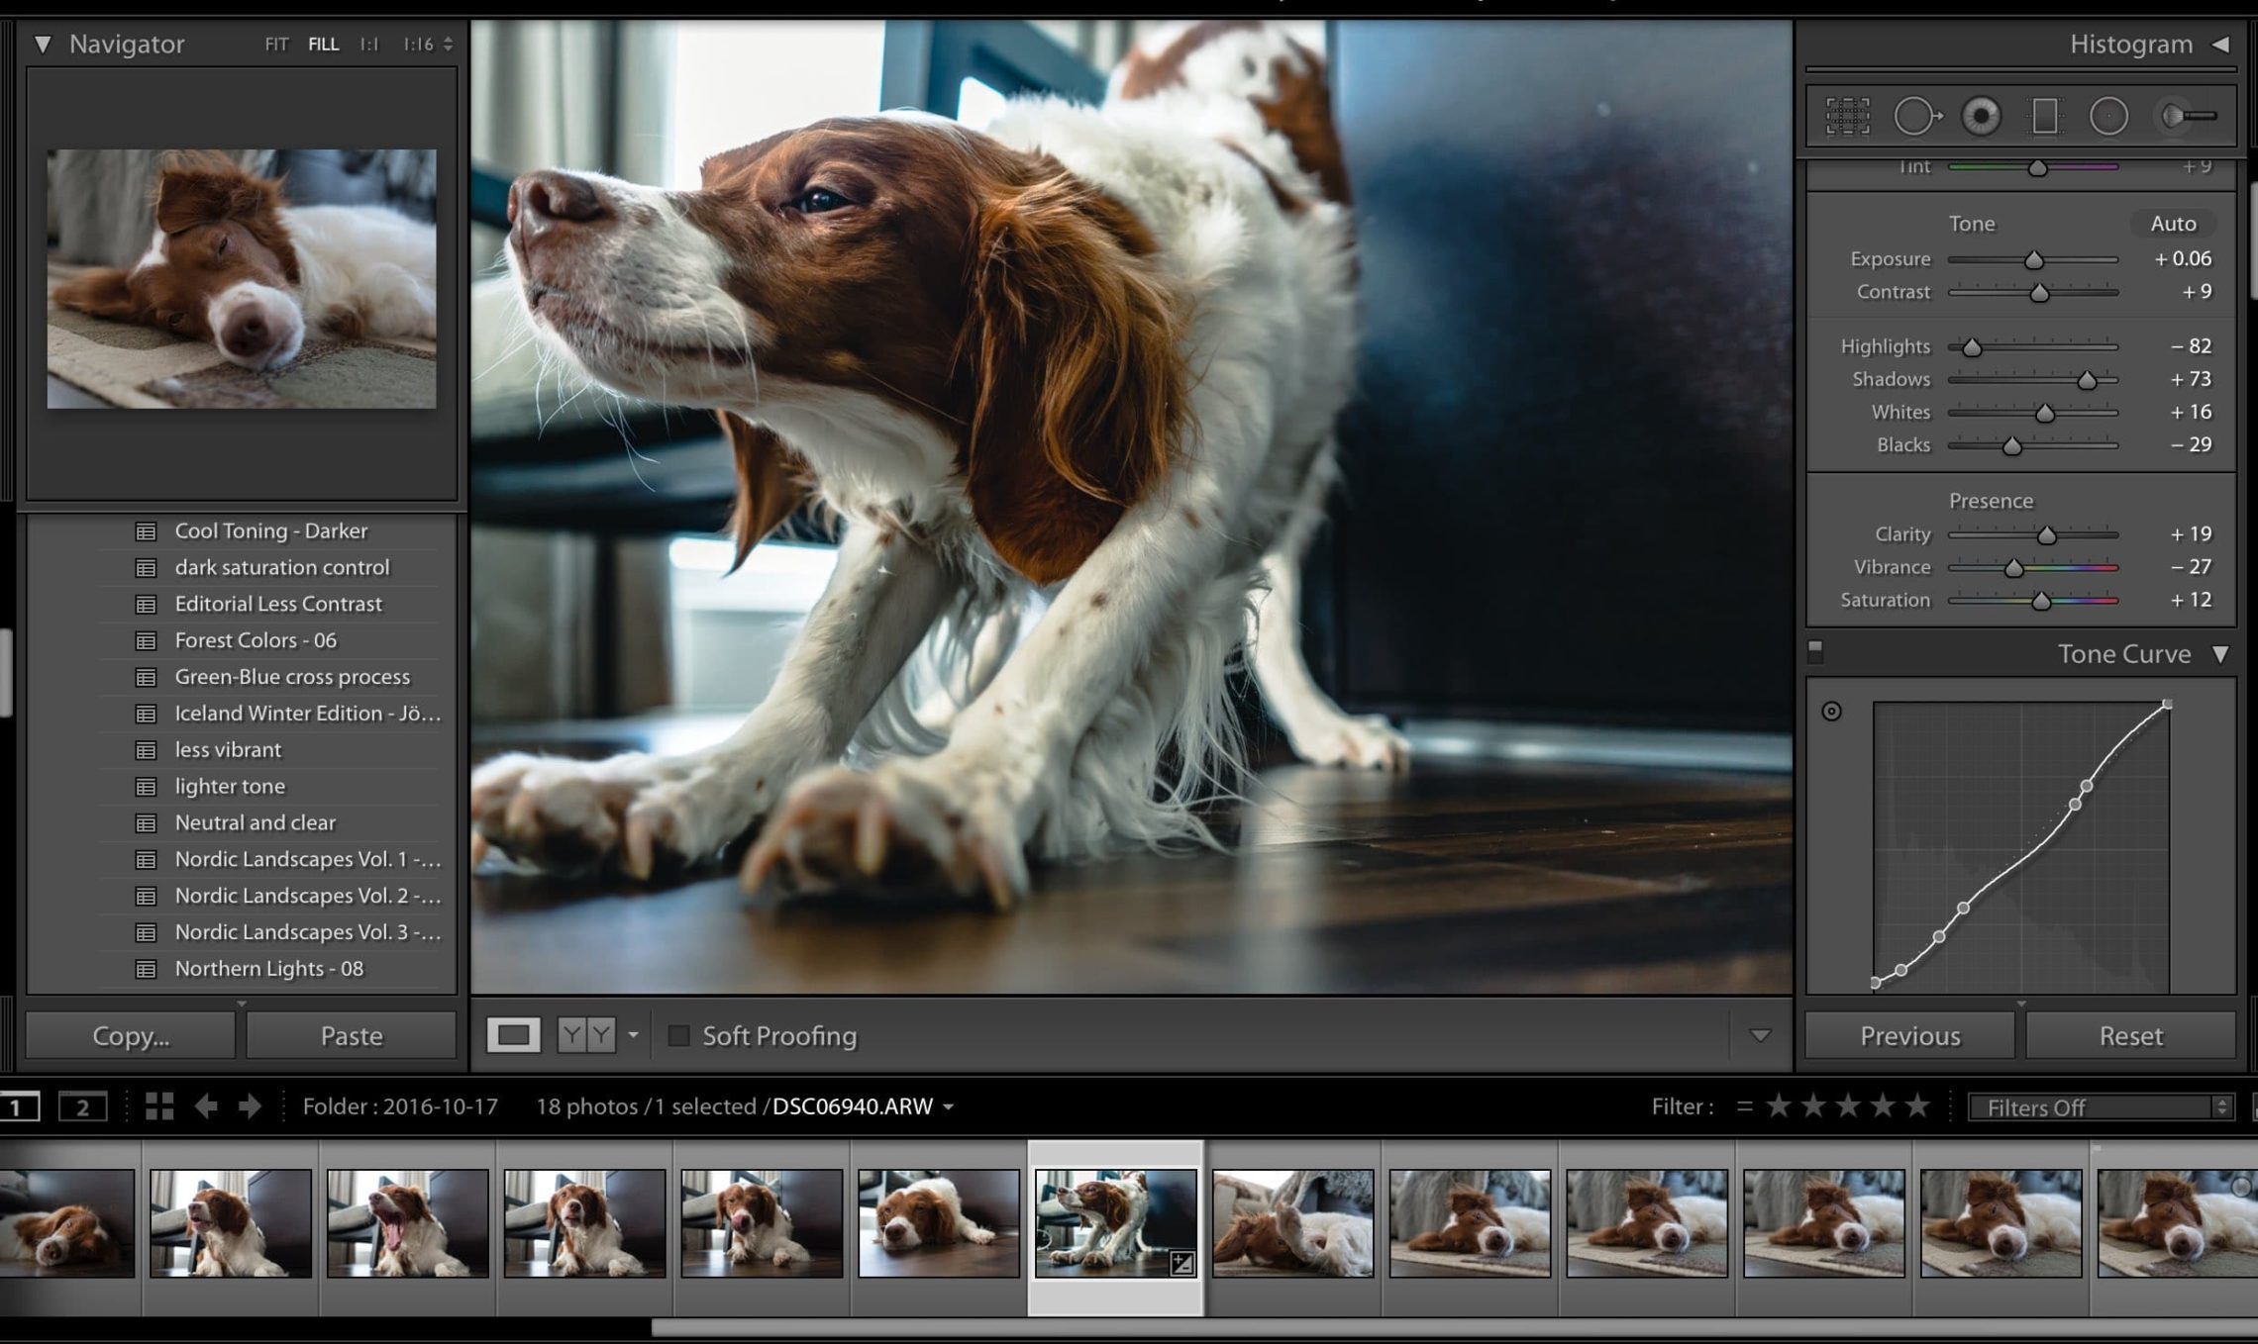Select main window display 1
The width and height of the screenshot is (2258, 1344).
point(19,1106)
